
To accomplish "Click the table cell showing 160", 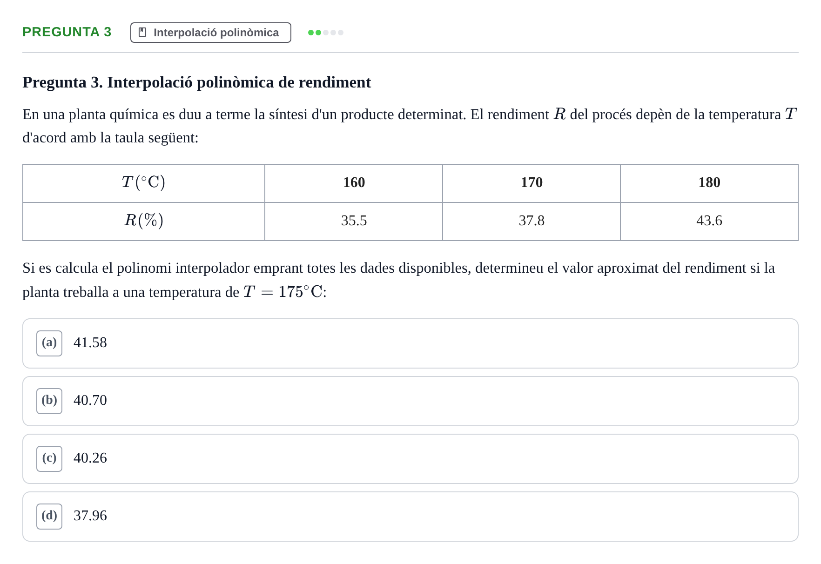I will (354, 183).
